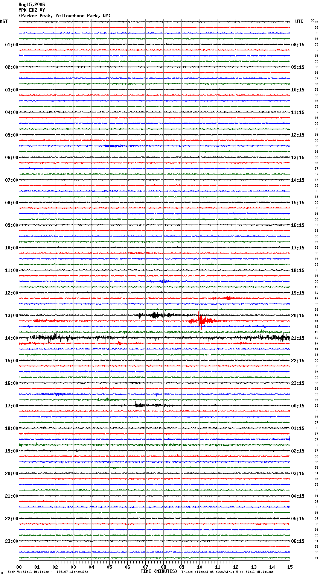Click the 01:00 MST hour label
This screenshot has height=577, width=320.
[12, 45]
